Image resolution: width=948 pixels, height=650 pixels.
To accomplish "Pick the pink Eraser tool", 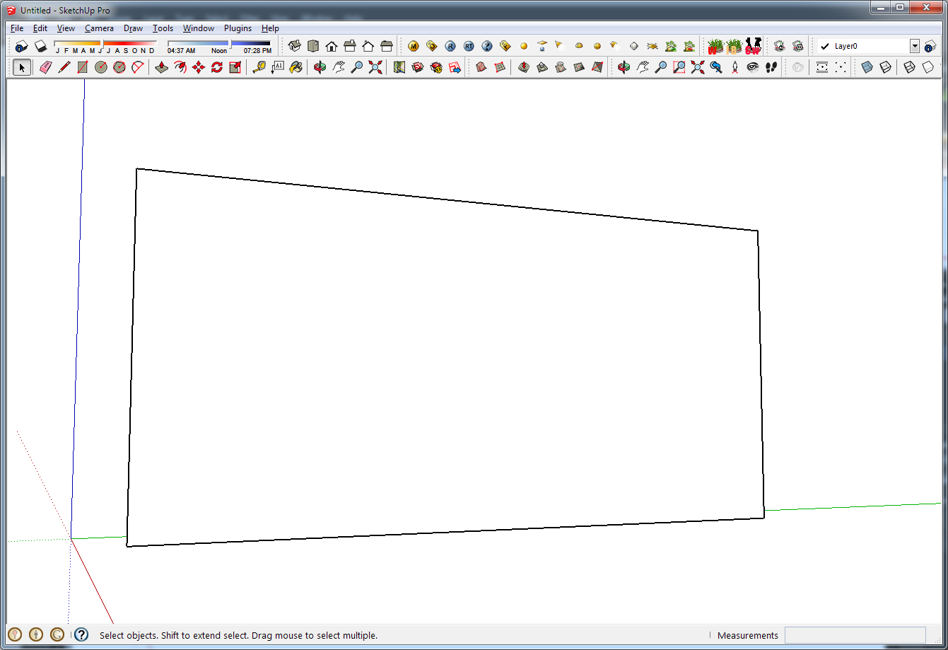I will coord(46,67).
